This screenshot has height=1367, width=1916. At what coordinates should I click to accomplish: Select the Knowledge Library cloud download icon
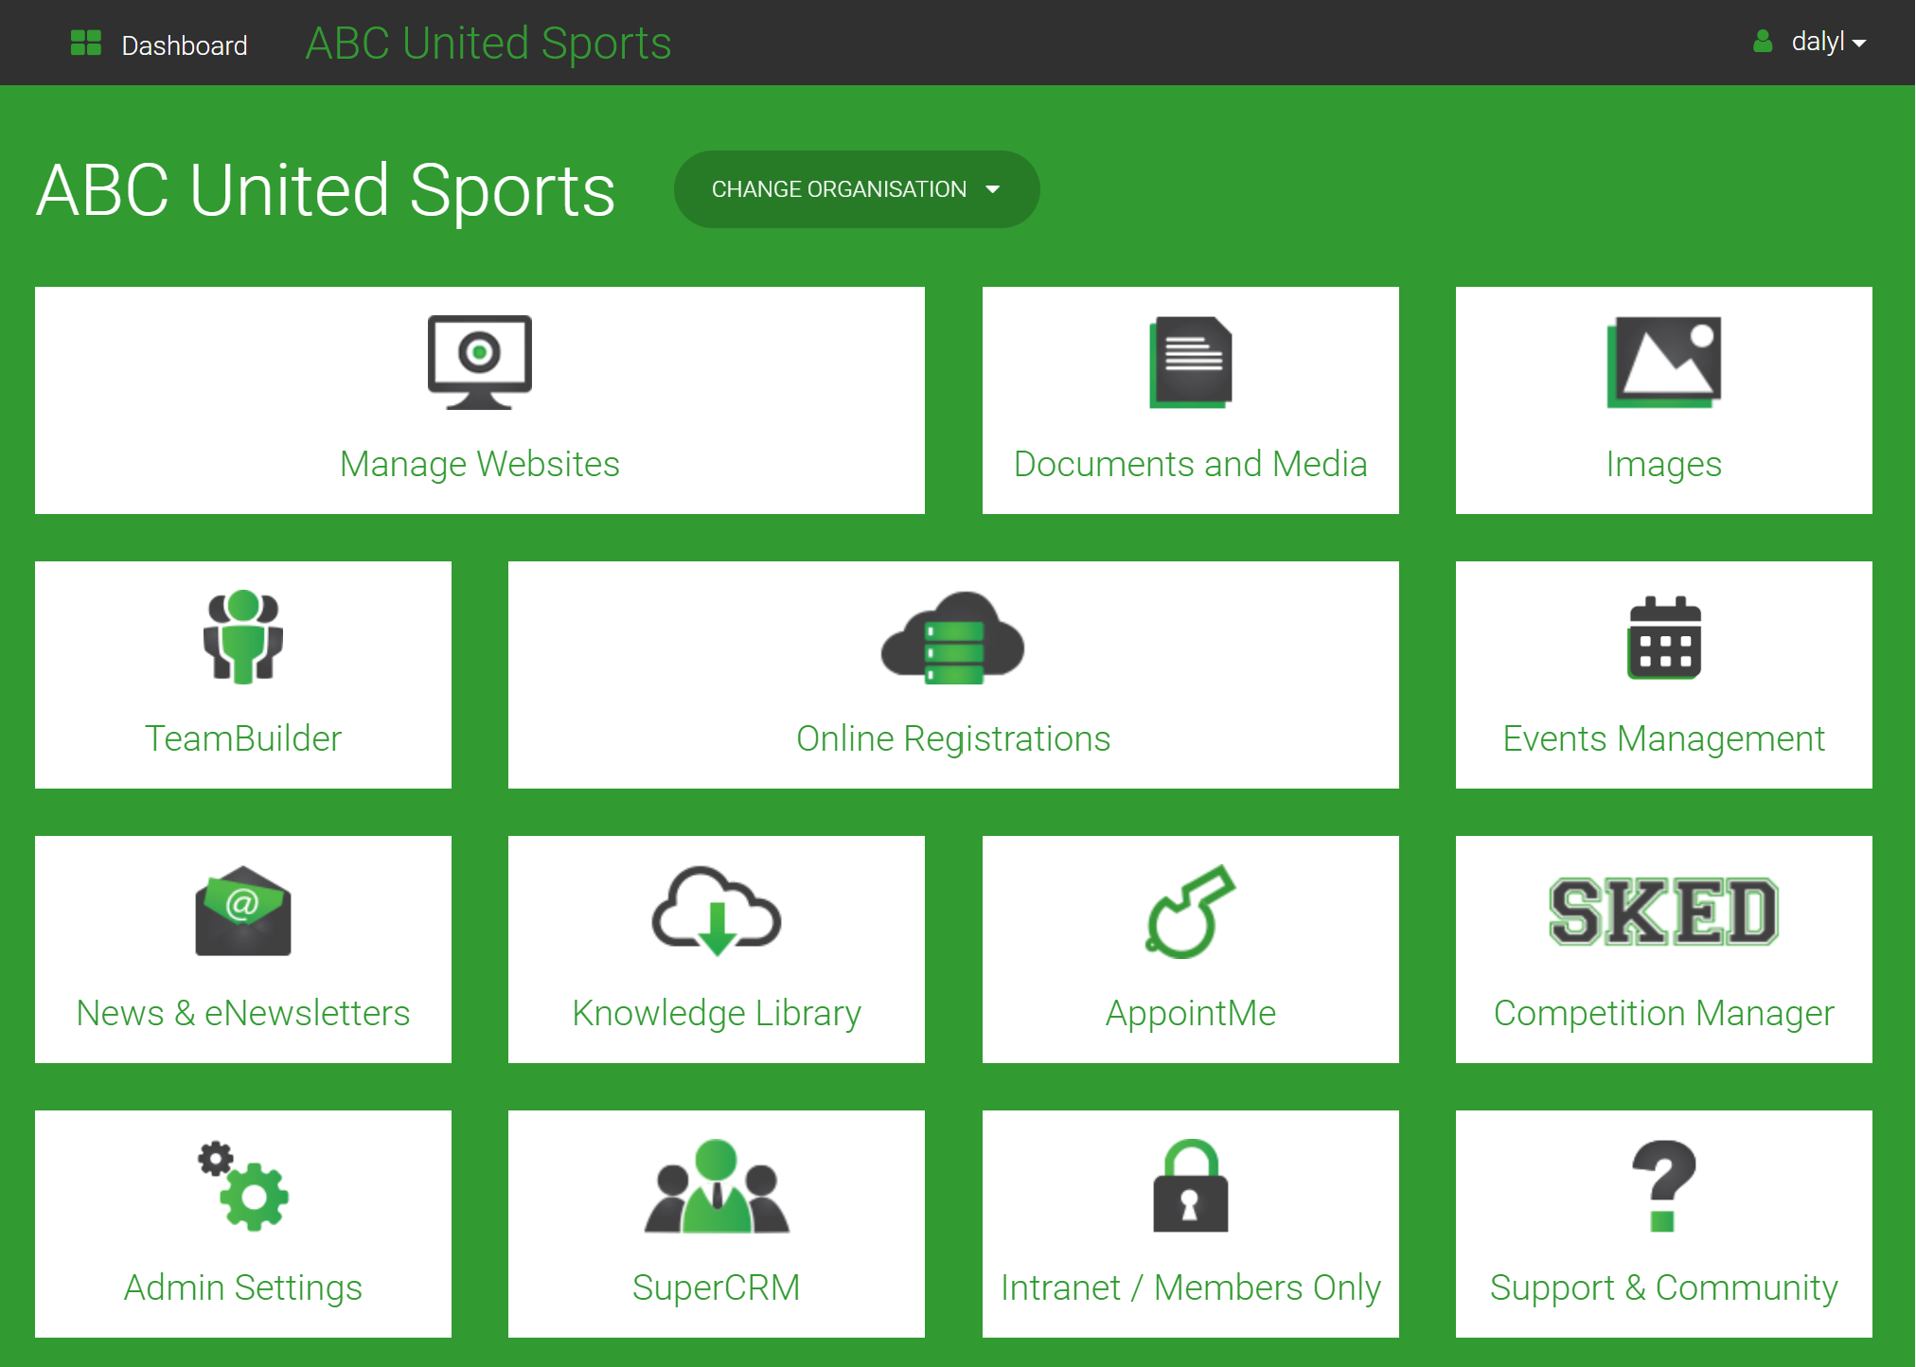(x=717, y=911)
